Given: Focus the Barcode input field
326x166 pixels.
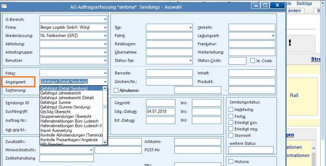Looking at the screenshot, I should point(170,73).
